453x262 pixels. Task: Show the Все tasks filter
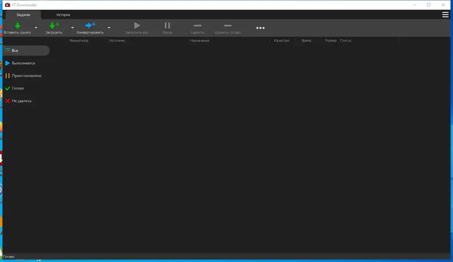(26, 50)
